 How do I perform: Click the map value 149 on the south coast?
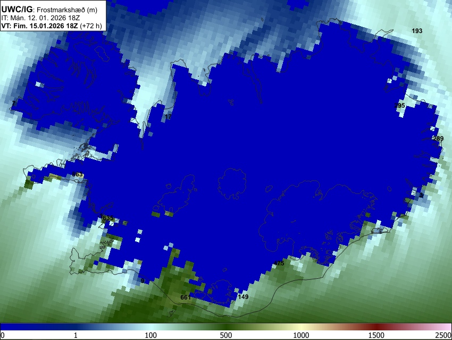244,297
